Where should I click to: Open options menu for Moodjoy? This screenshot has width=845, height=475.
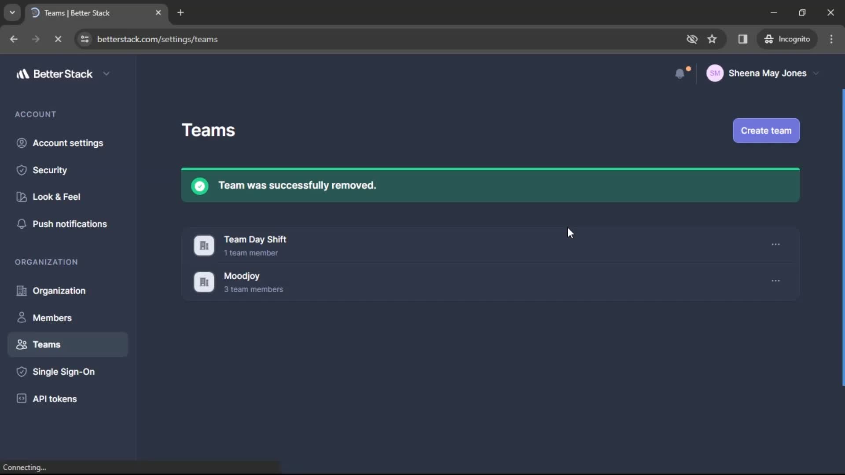point(776,281)
